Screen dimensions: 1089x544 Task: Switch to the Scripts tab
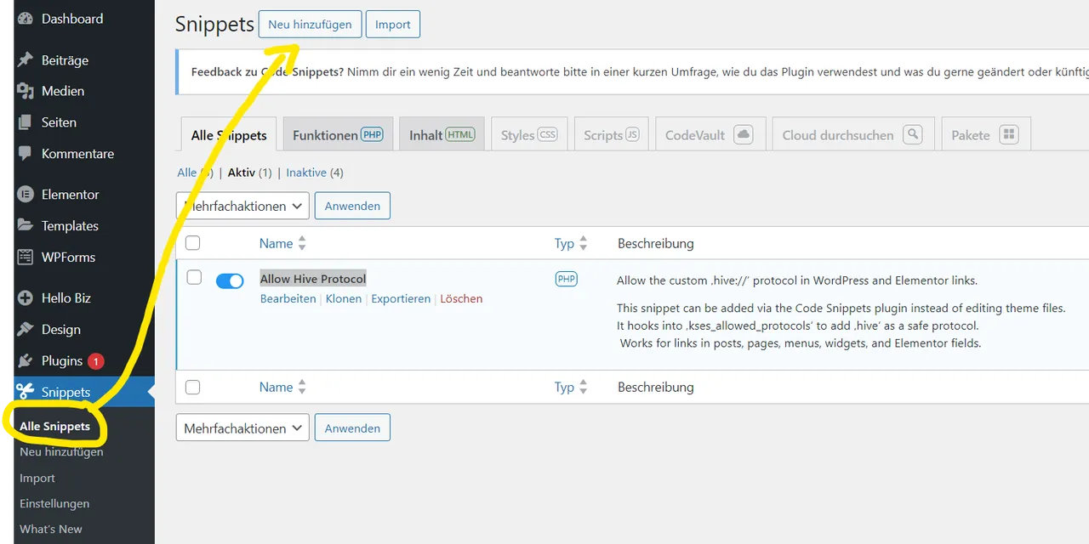coord(612,135)
